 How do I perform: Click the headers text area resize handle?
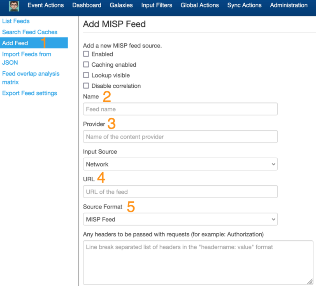pos(310,281)
